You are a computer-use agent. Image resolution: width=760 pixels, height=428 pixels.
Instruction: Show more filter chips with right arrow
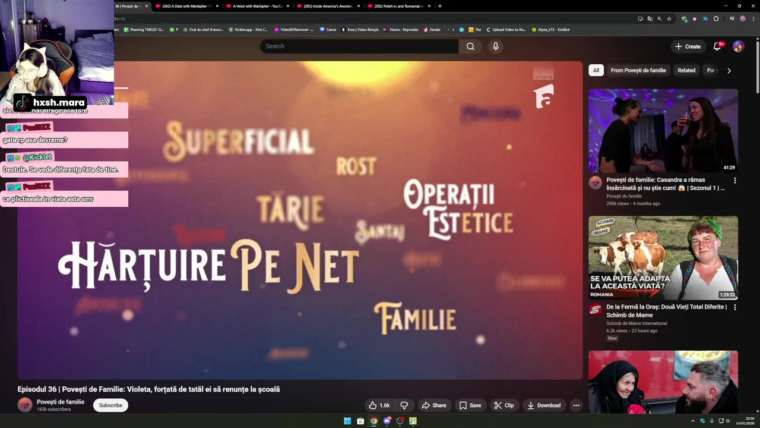729,70
